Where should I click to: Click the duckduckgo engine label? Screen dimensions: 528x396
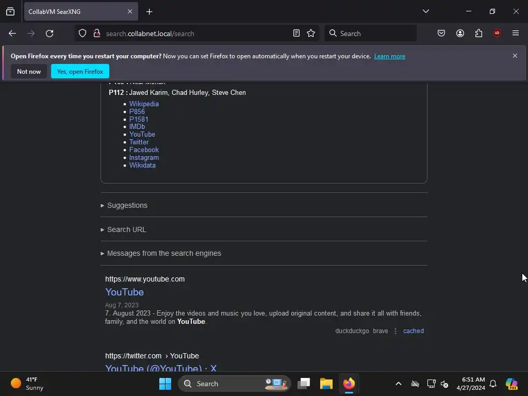(352, 331)
